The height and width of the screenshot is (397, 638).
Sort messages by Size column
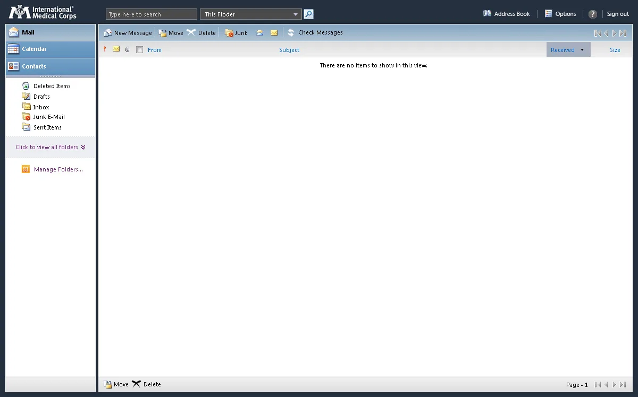615,50
